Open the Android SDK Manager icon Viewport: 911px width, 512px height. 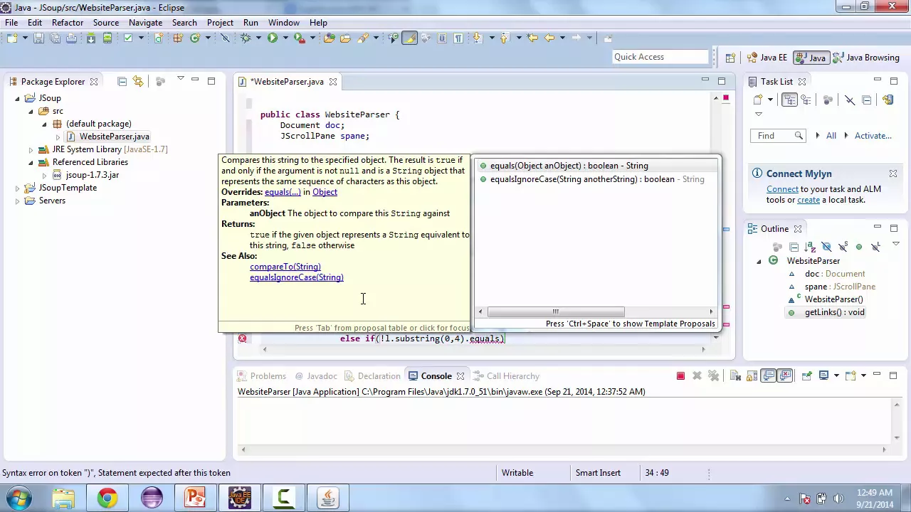click(91, 38)
